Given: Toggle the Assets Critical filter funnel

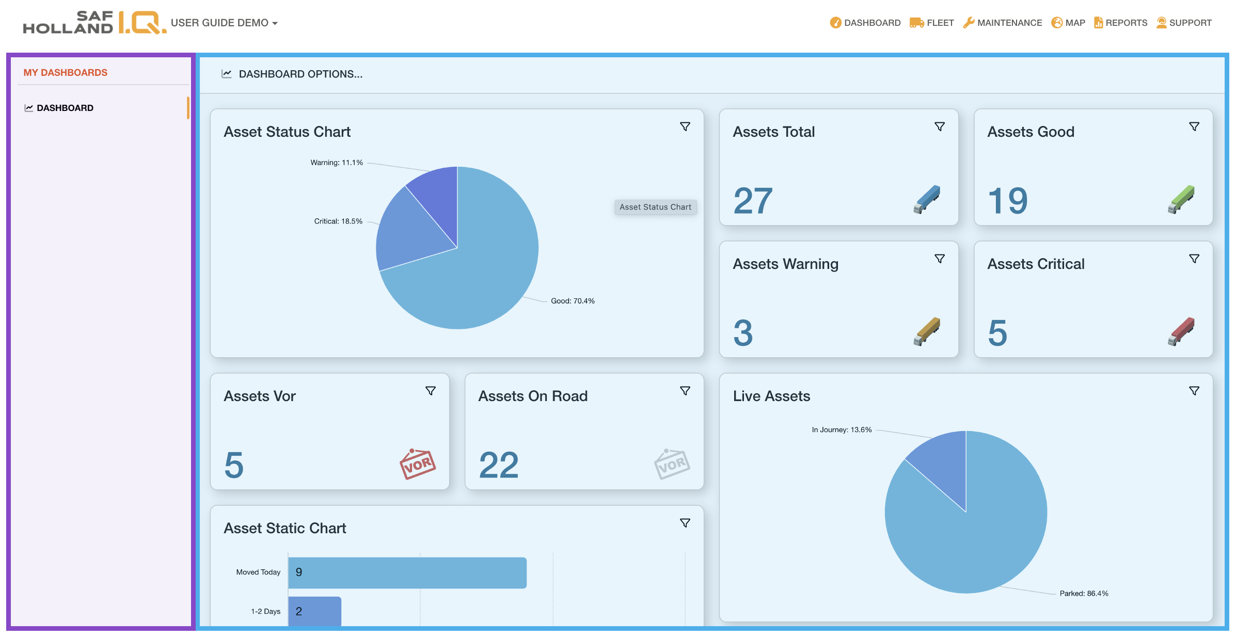Looking at the screenshot, I should tap(1194, 259).
